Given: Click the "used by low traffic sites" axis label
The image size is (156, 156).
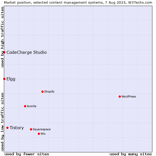Looking at the screenshot, I should pos(2,122).
